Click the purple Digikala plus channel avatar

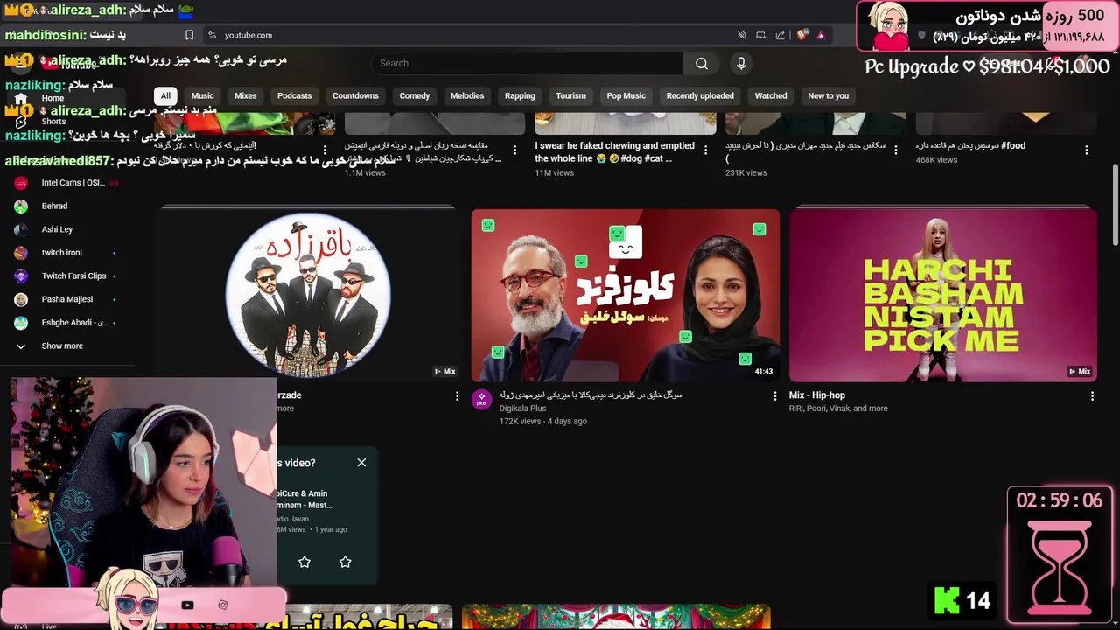pos(481,400)
